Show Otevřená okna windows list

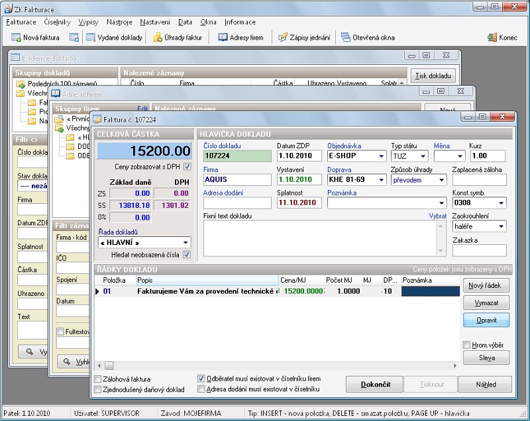(x=346, y=37)
